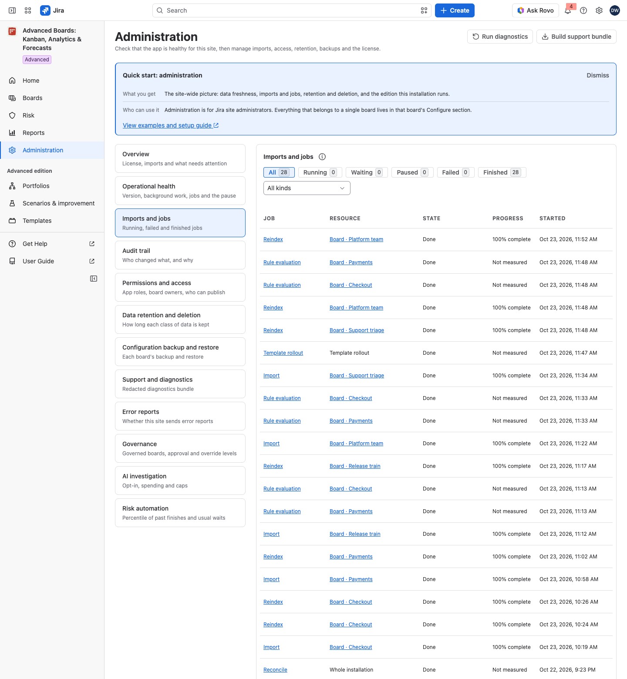Click Build support bundle button
Viewport: 627px width, 679px height.
(x=576, y=37)
